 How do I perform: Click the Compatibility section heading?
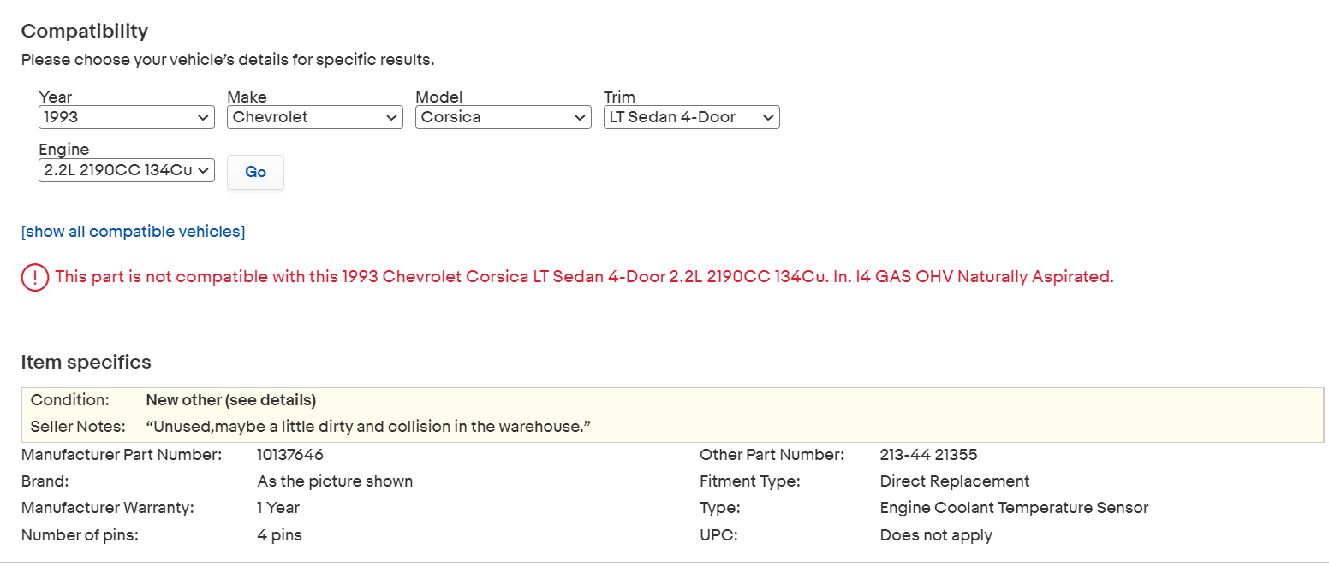tap(85, 32)
